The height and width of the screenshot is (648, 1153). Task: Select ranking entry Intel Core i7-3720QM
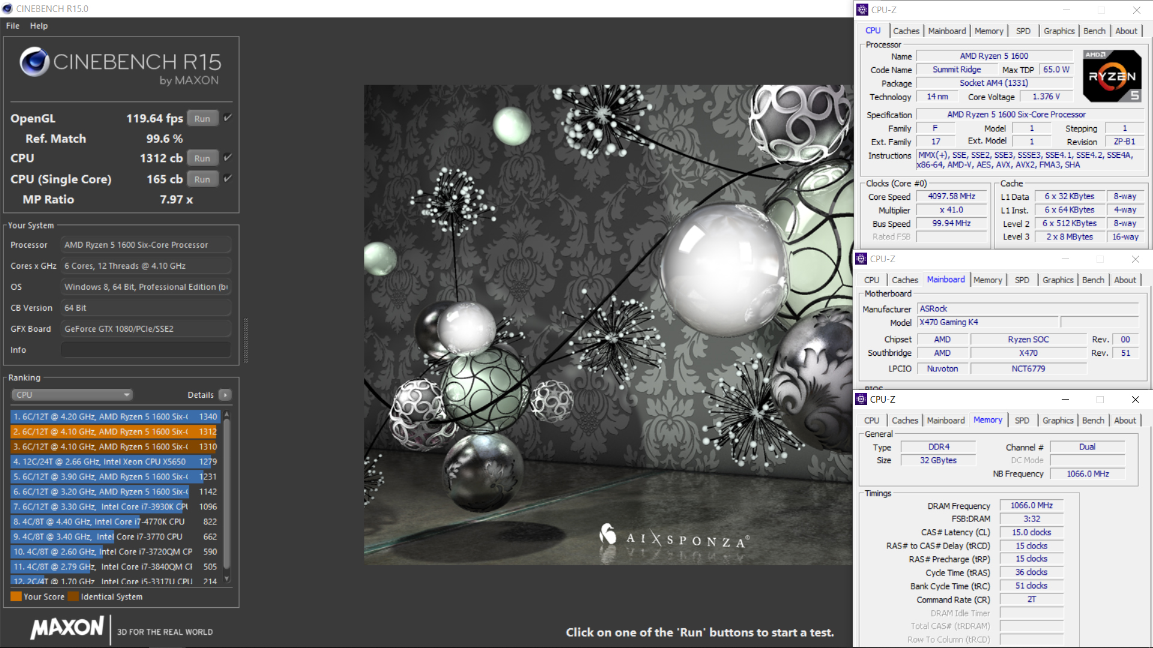click(114, 551)
